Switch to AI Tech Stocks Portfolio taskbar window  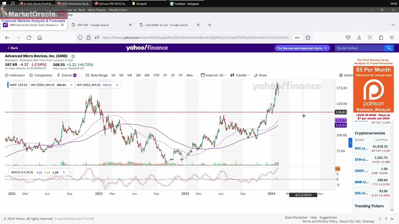coord(36,4)
